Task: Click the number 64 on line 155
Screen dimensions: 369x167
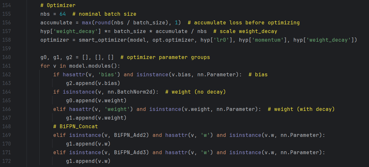Action: (x=63, y=14)
